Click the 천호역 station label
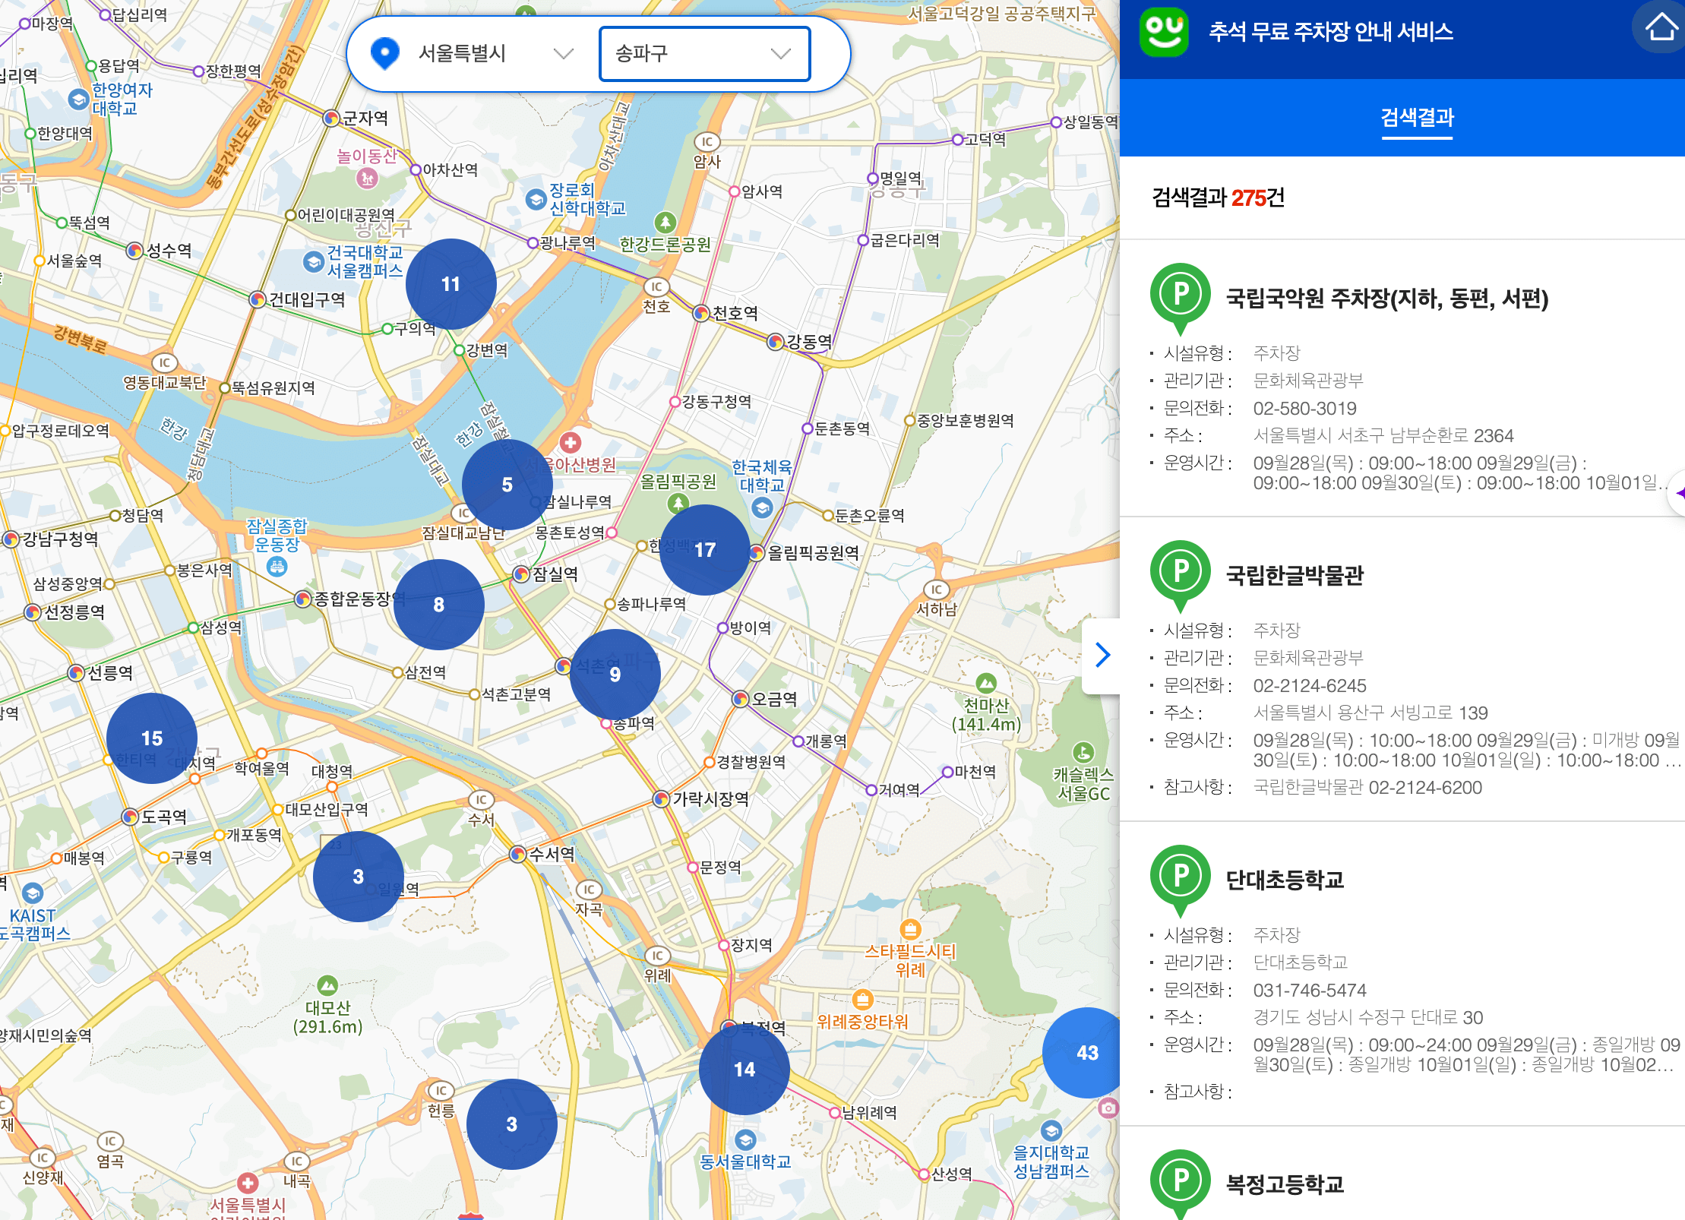 (735, 313)
